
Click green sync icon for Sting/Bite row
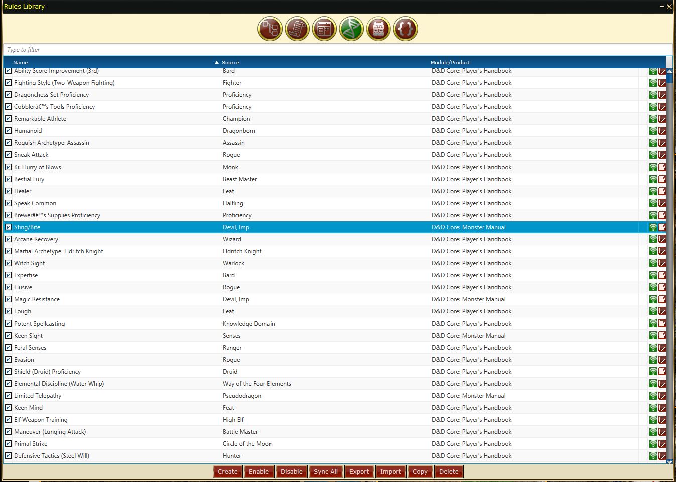(653, 227)
